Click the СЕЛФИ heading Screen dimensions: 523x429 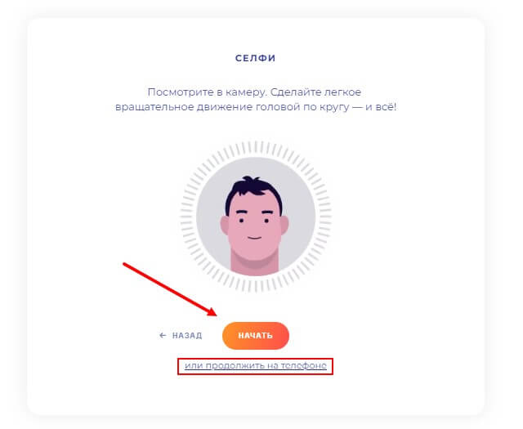point(255,59)
